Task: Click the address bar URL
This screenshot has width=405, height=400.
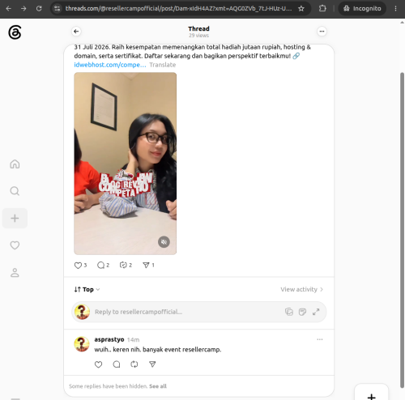Action: [x=178, y=9]
